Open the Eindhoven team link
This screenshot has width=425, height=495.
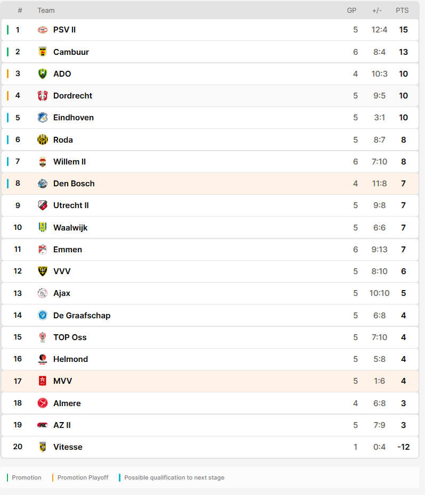point(73,118)
